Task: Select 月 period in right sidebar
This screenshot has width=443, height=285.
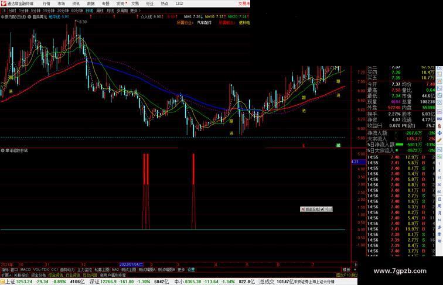Action: point(439,214)
